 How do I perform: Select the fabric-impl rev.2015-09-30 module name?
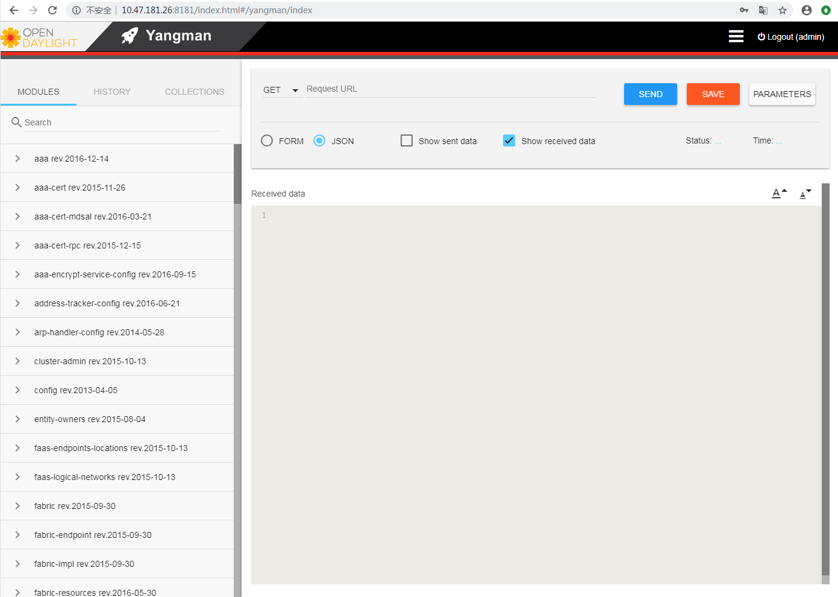[84, 564]
